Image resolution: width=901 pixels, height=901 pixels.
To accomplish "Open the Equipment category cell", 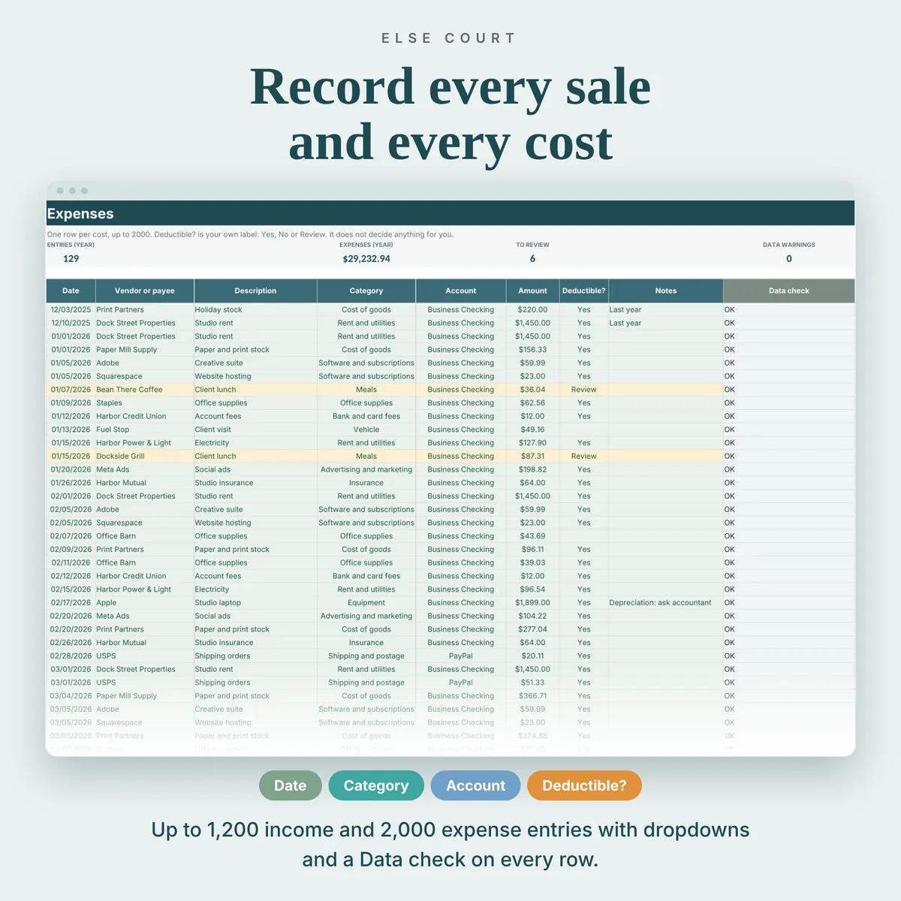I will (366, 602).
